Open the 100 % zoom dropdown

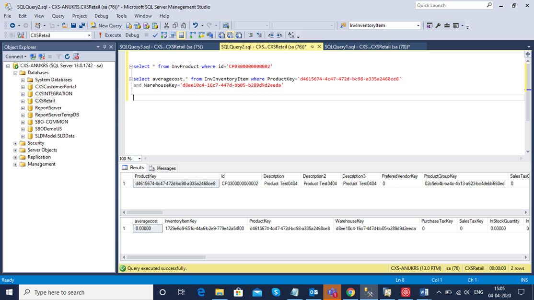tap(139, 159)
